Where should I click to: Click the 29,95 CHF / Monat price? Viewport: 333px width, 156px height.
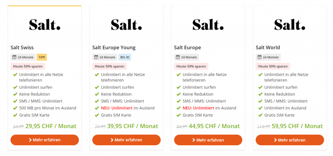tap(51, 126)
